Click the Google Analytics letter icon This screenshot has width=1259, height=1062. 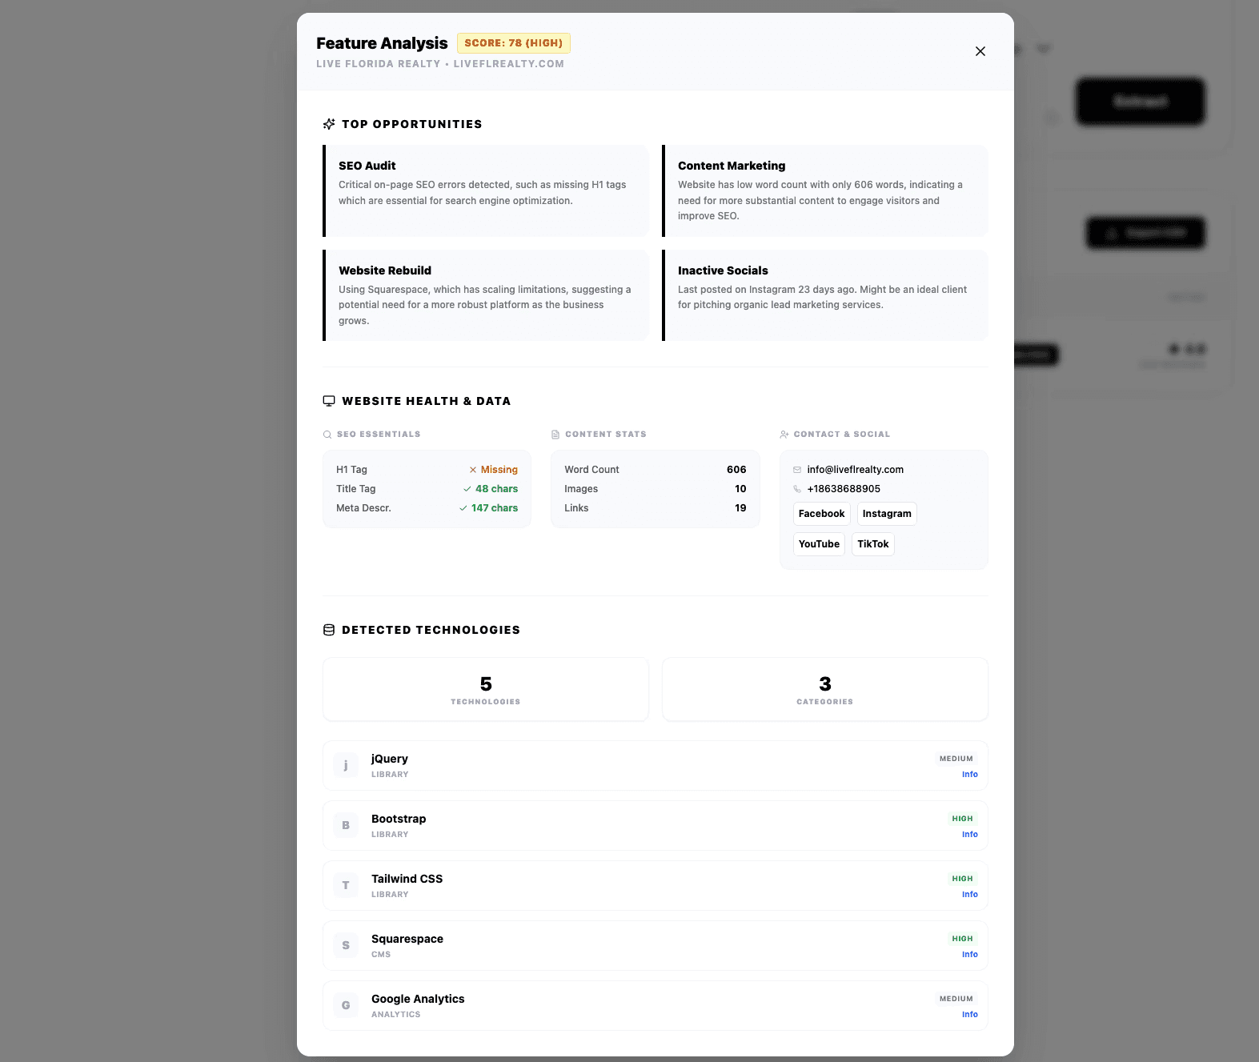346,1005
